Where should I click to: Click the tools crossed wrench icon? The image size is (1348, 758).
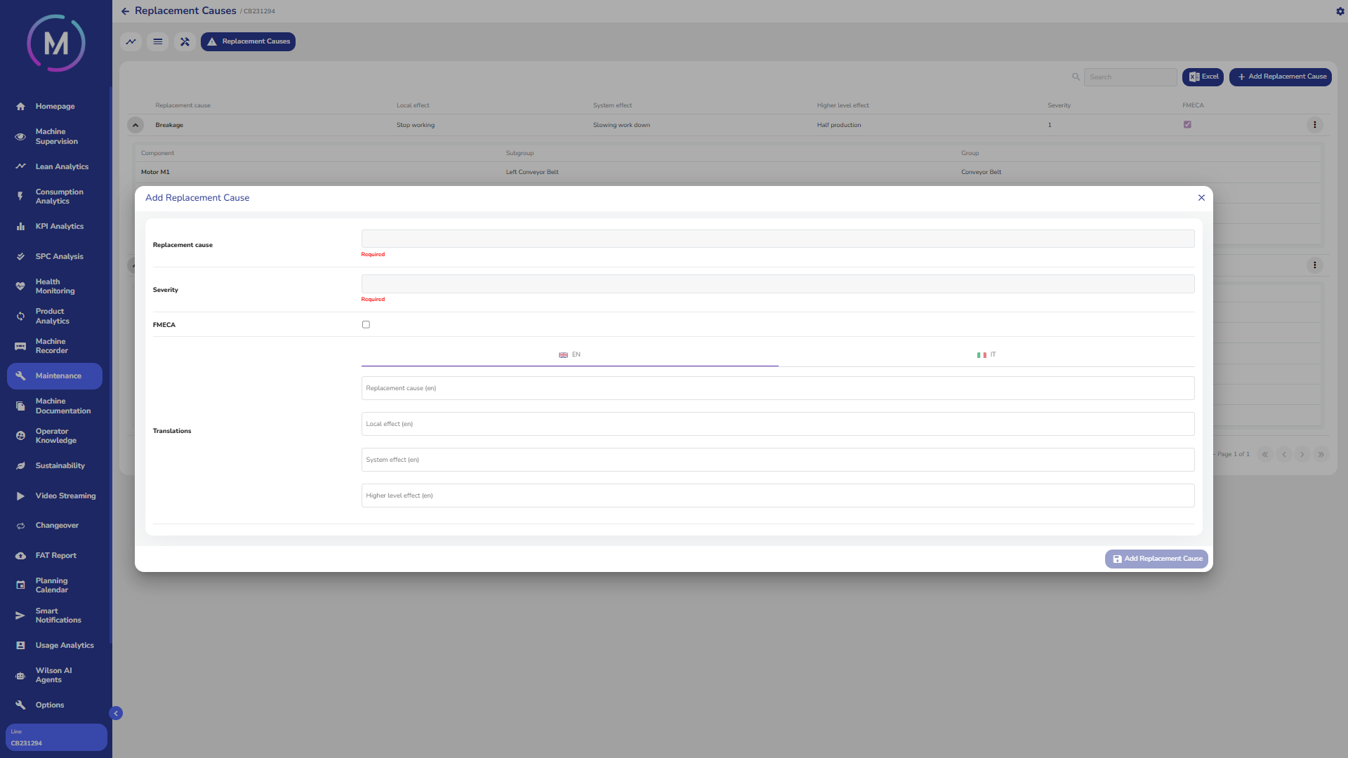click(x=185, y=42)
